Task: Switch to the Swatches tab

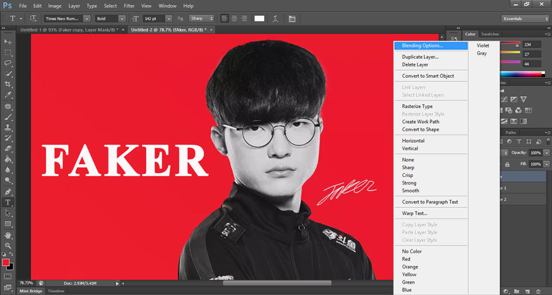Action: pyautogui.click(x=490, y=34)
